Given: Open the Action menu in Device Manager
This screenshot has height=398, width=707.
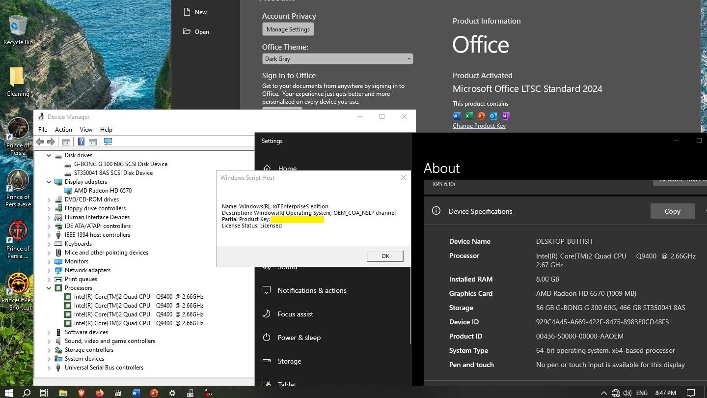Looking at the screenshot, I should [63, 130].
